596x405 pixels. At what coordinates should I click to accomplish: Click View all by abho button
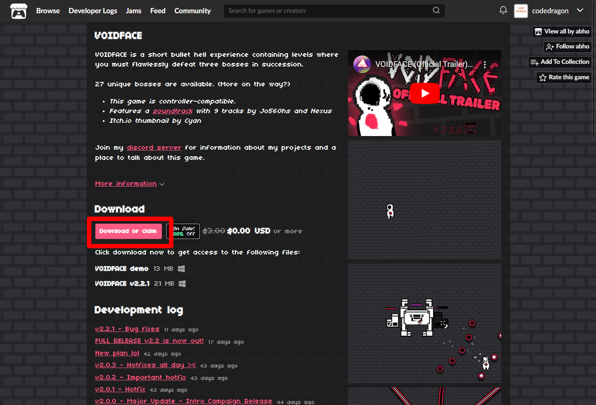[562, 31]
